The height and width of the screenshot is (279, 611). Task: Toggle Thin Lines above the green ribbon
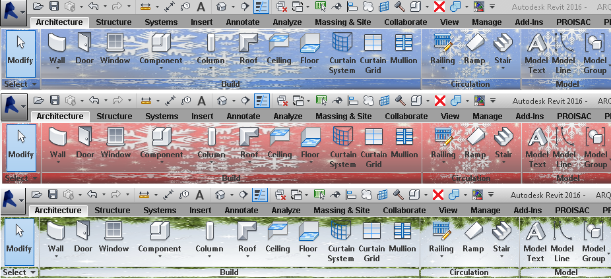(x=259, y=194)
